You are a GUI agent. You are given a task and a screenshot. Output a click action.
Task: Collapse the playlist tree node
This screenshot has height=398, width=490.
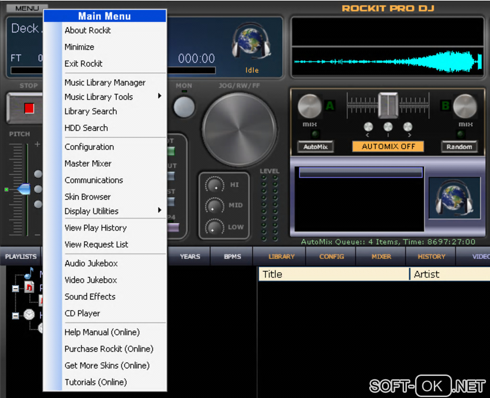pos(15,289)
